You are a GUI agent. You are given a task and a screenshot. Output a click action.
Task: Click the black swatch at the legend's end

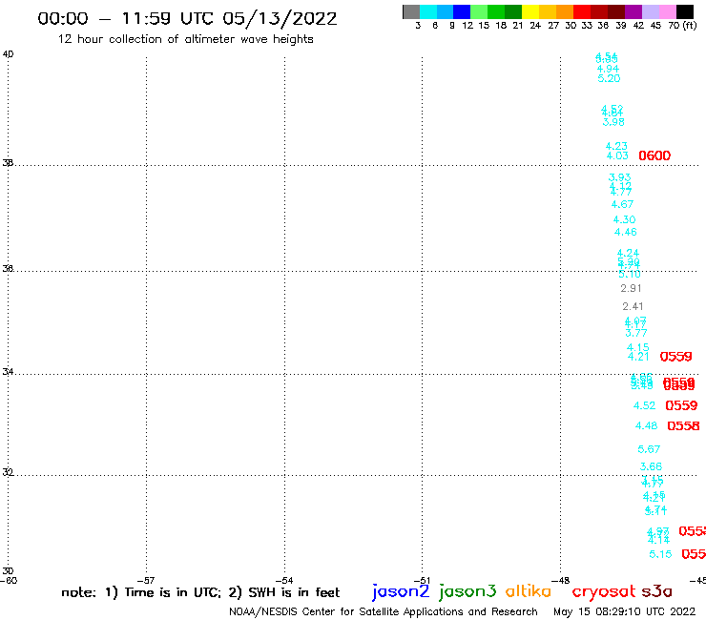pyautogui.click(x=685, y=11)
